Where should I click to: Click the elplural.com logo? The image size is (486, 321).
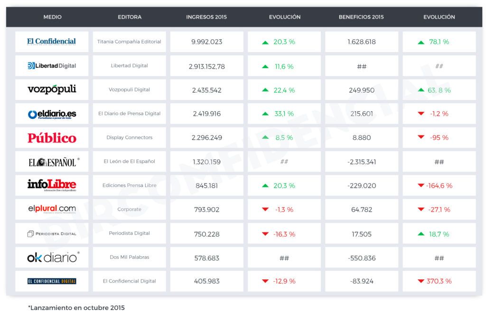click(x=52, y=209)
